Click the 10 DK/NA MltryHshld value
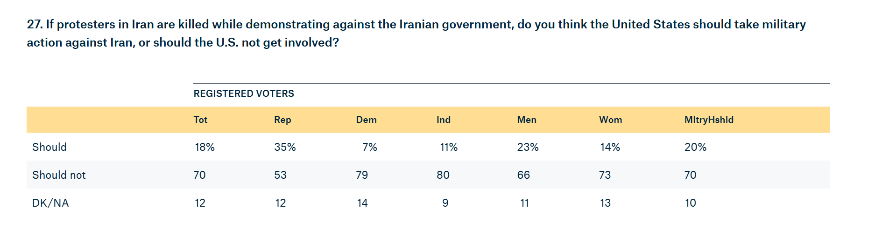The image size is (889, 243). click(690, 203)
